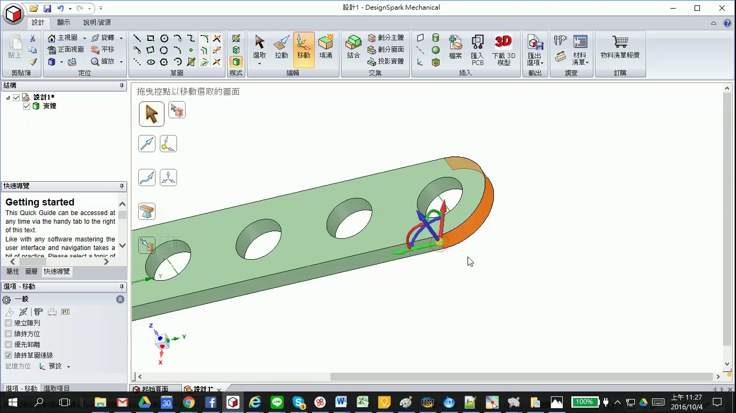
Task: Click the view orientation triad cube
Action: [162, 341]
